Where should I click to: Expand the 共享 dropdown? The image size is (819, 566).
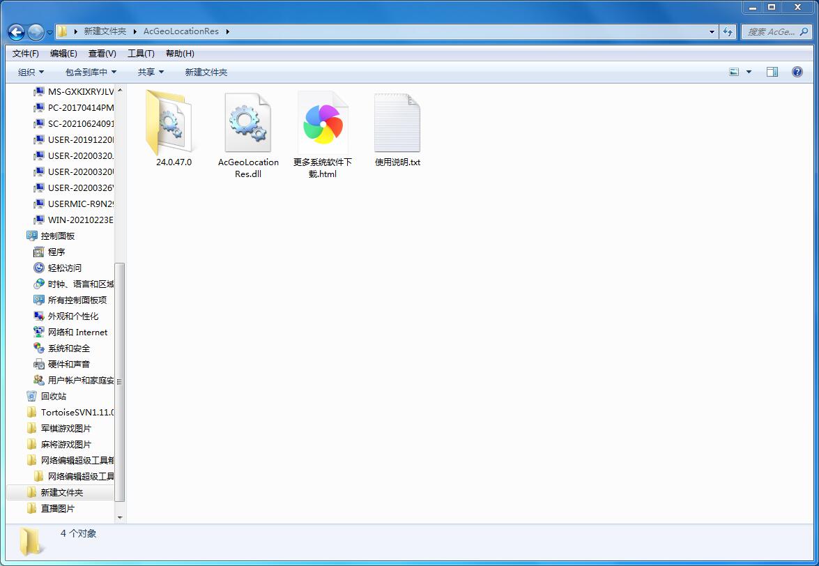tap(151, 72)
